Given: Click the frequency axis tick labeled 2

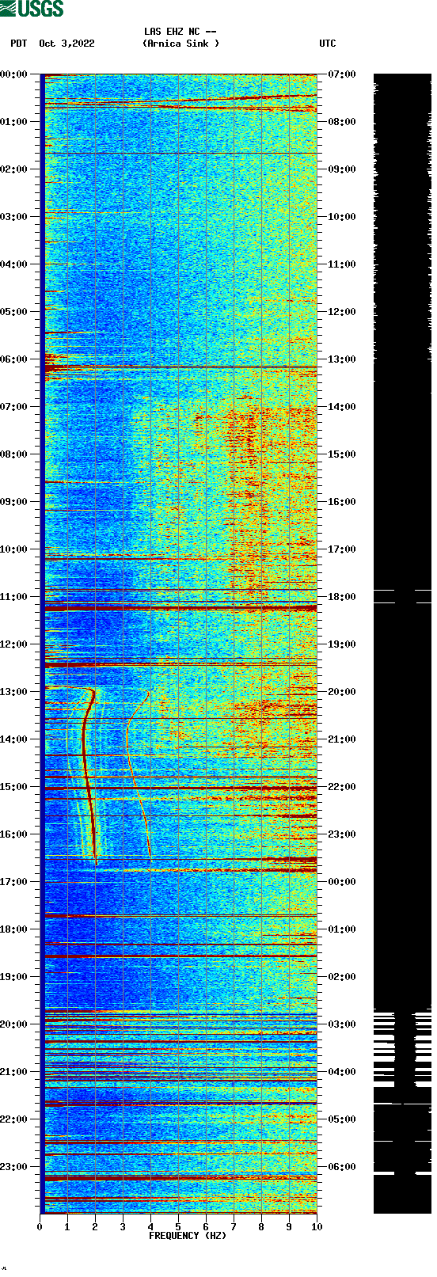Looking at the screenshot, I should click(x=95, y=1227).
